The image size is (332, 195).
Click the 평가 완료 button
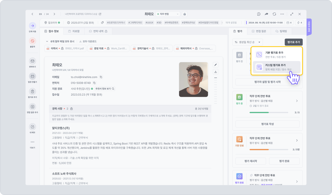(x=284, y=161)
